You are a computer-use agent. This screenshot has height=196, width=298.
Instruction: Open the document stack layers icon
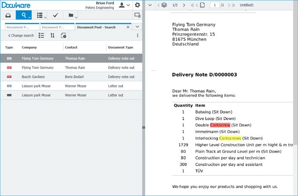point(164,5)
